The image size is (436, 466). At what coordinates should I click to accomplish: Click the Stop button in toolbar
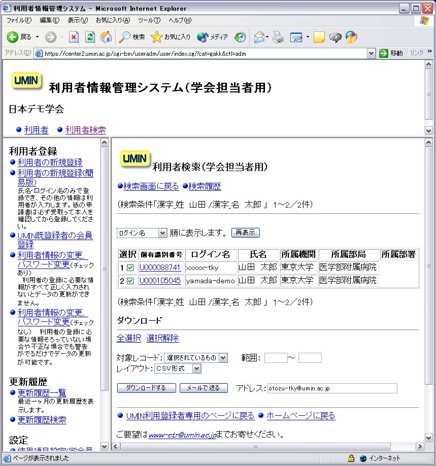pos(74,37)
